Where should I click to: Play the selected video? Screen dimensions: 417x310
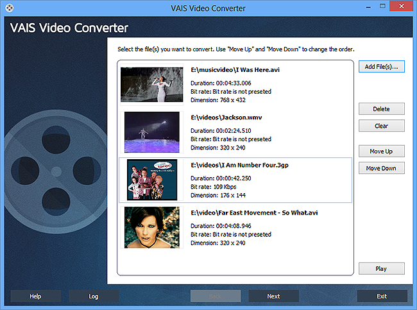[x=381, y=269]
